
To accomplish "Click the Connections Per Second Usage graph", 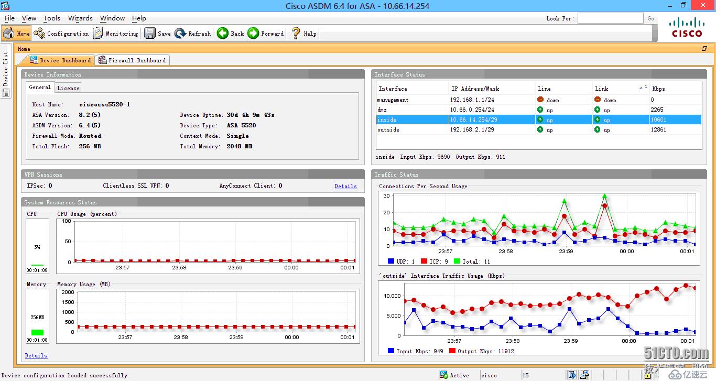I will 539,229.
